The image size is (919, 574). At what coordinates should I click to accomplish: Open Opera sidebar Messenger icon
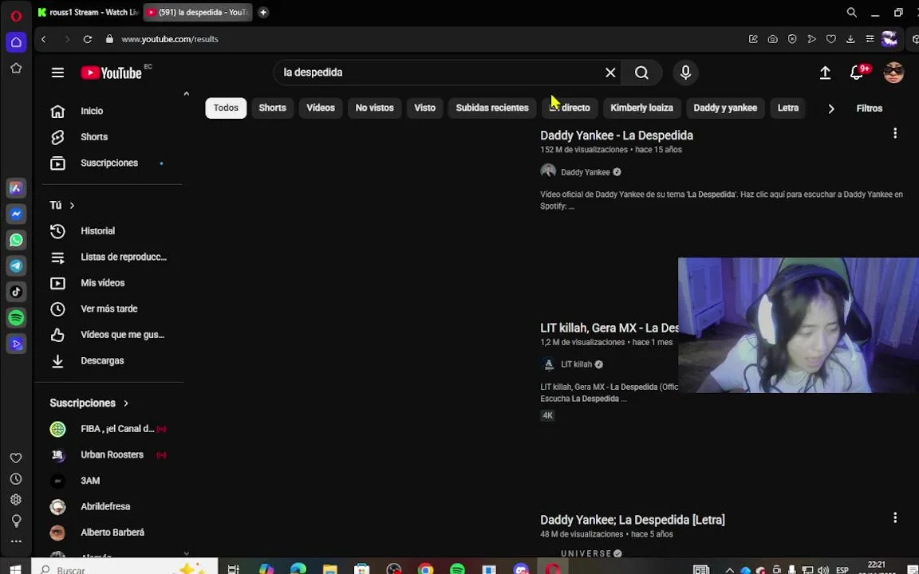click(x=17, y=214)
